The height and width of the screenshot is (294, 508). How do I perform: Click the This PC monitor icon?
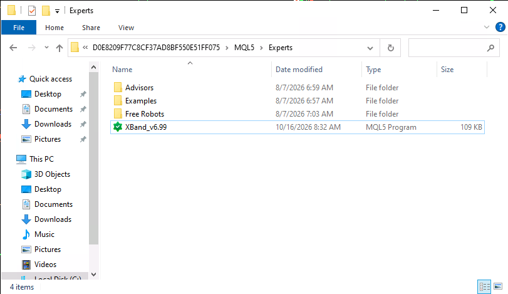(21, 159)
